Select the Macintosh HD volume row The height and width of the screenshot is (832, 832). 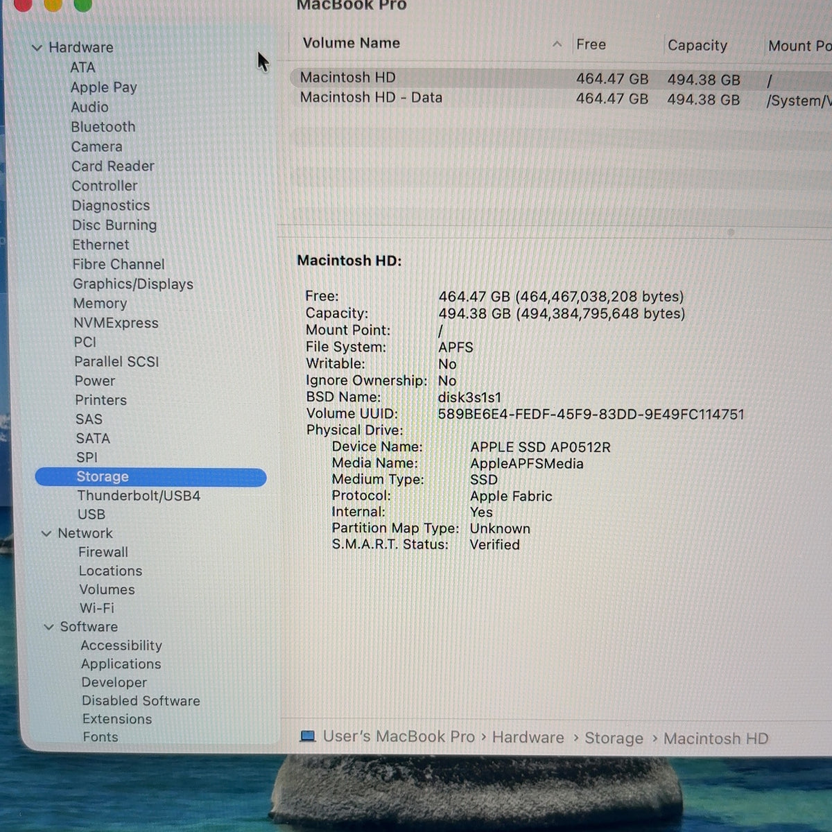[x=562, y=78]
